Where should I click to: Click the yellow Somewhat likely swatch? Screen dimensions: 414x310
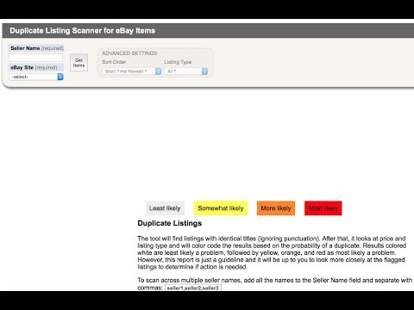221,208
